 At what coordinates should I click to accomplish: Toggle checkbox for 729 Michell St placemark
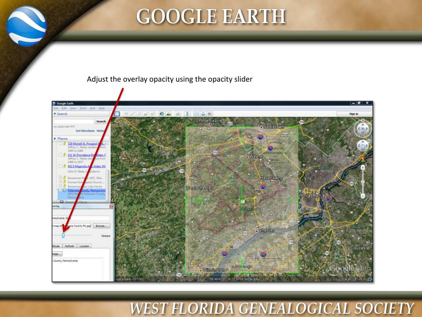point(61,143)
